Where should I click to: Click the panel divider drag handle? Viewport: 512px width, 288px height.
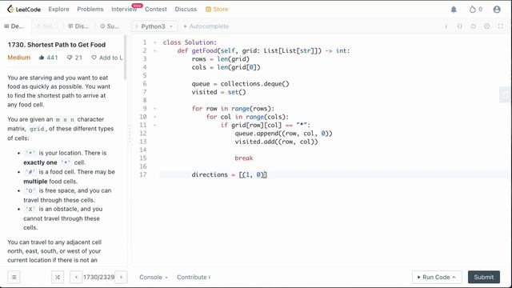pyautogui.click(x=130, y=134)
